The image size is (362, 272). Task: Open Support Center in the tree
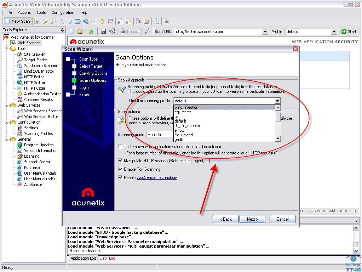pos(37,162)
